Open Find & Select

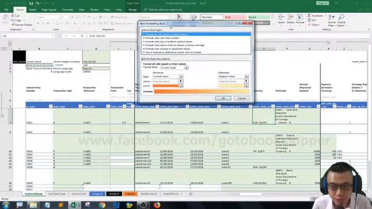[341, 20]
